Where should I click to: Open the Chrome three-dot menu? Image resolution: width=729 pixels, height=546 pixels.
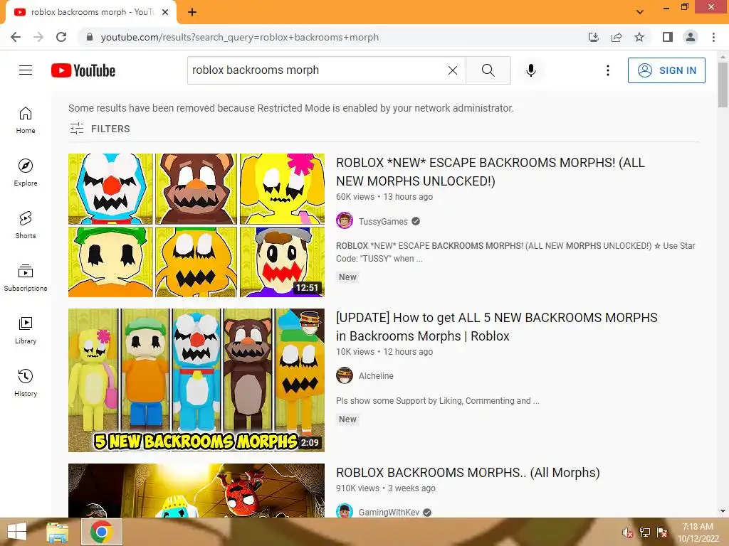coord(713,37)
